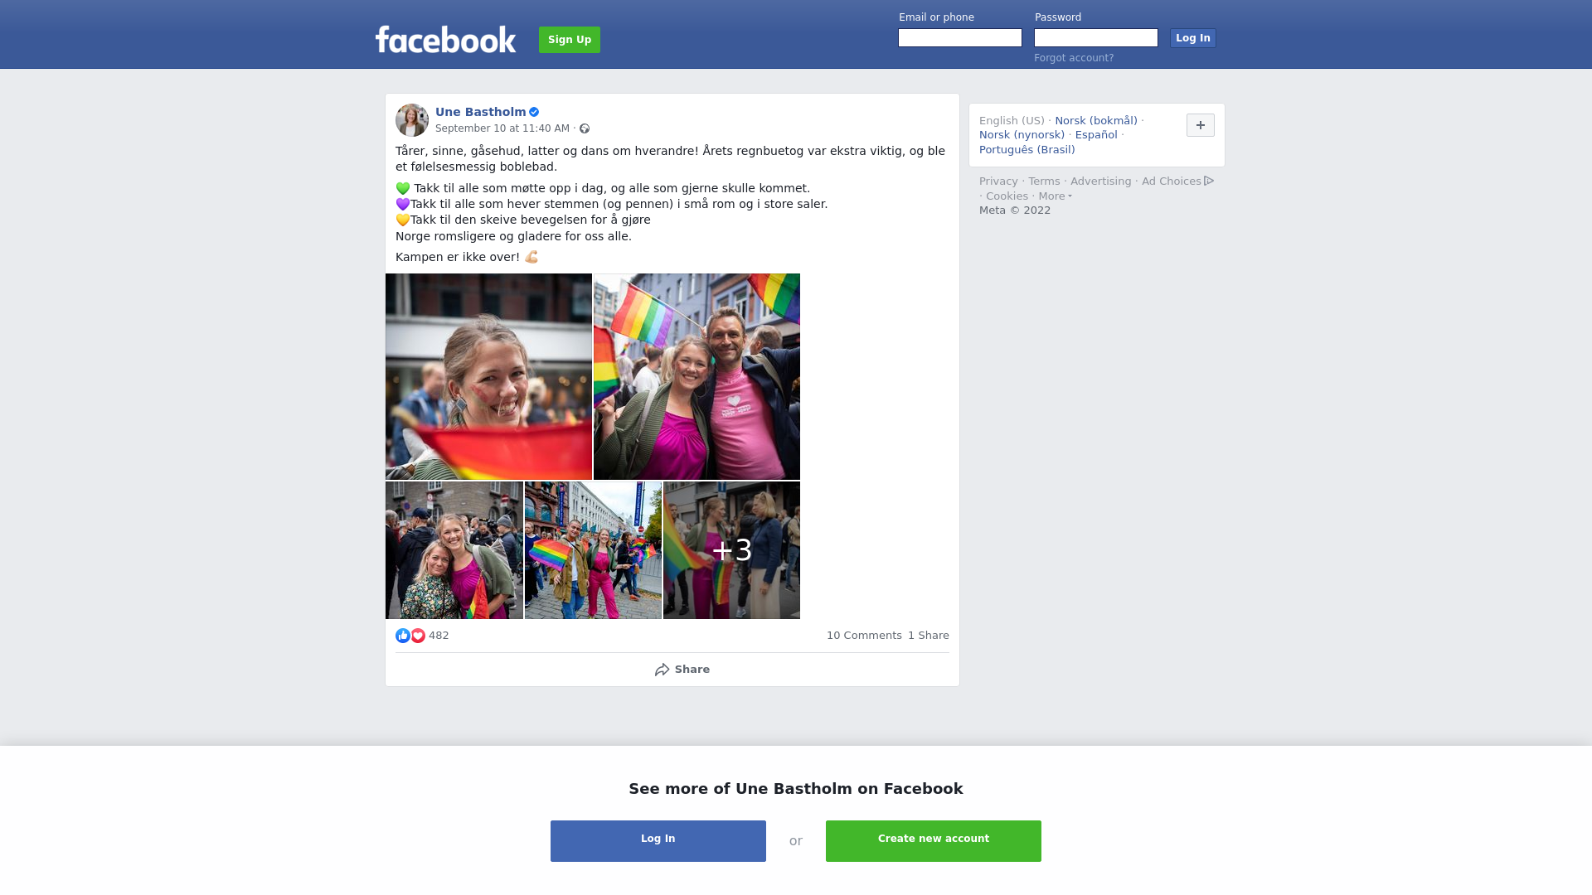The height and width of the screenshot is (895, 1592).
Task: Open the plus button for more languages
Action: point(1201,125)
